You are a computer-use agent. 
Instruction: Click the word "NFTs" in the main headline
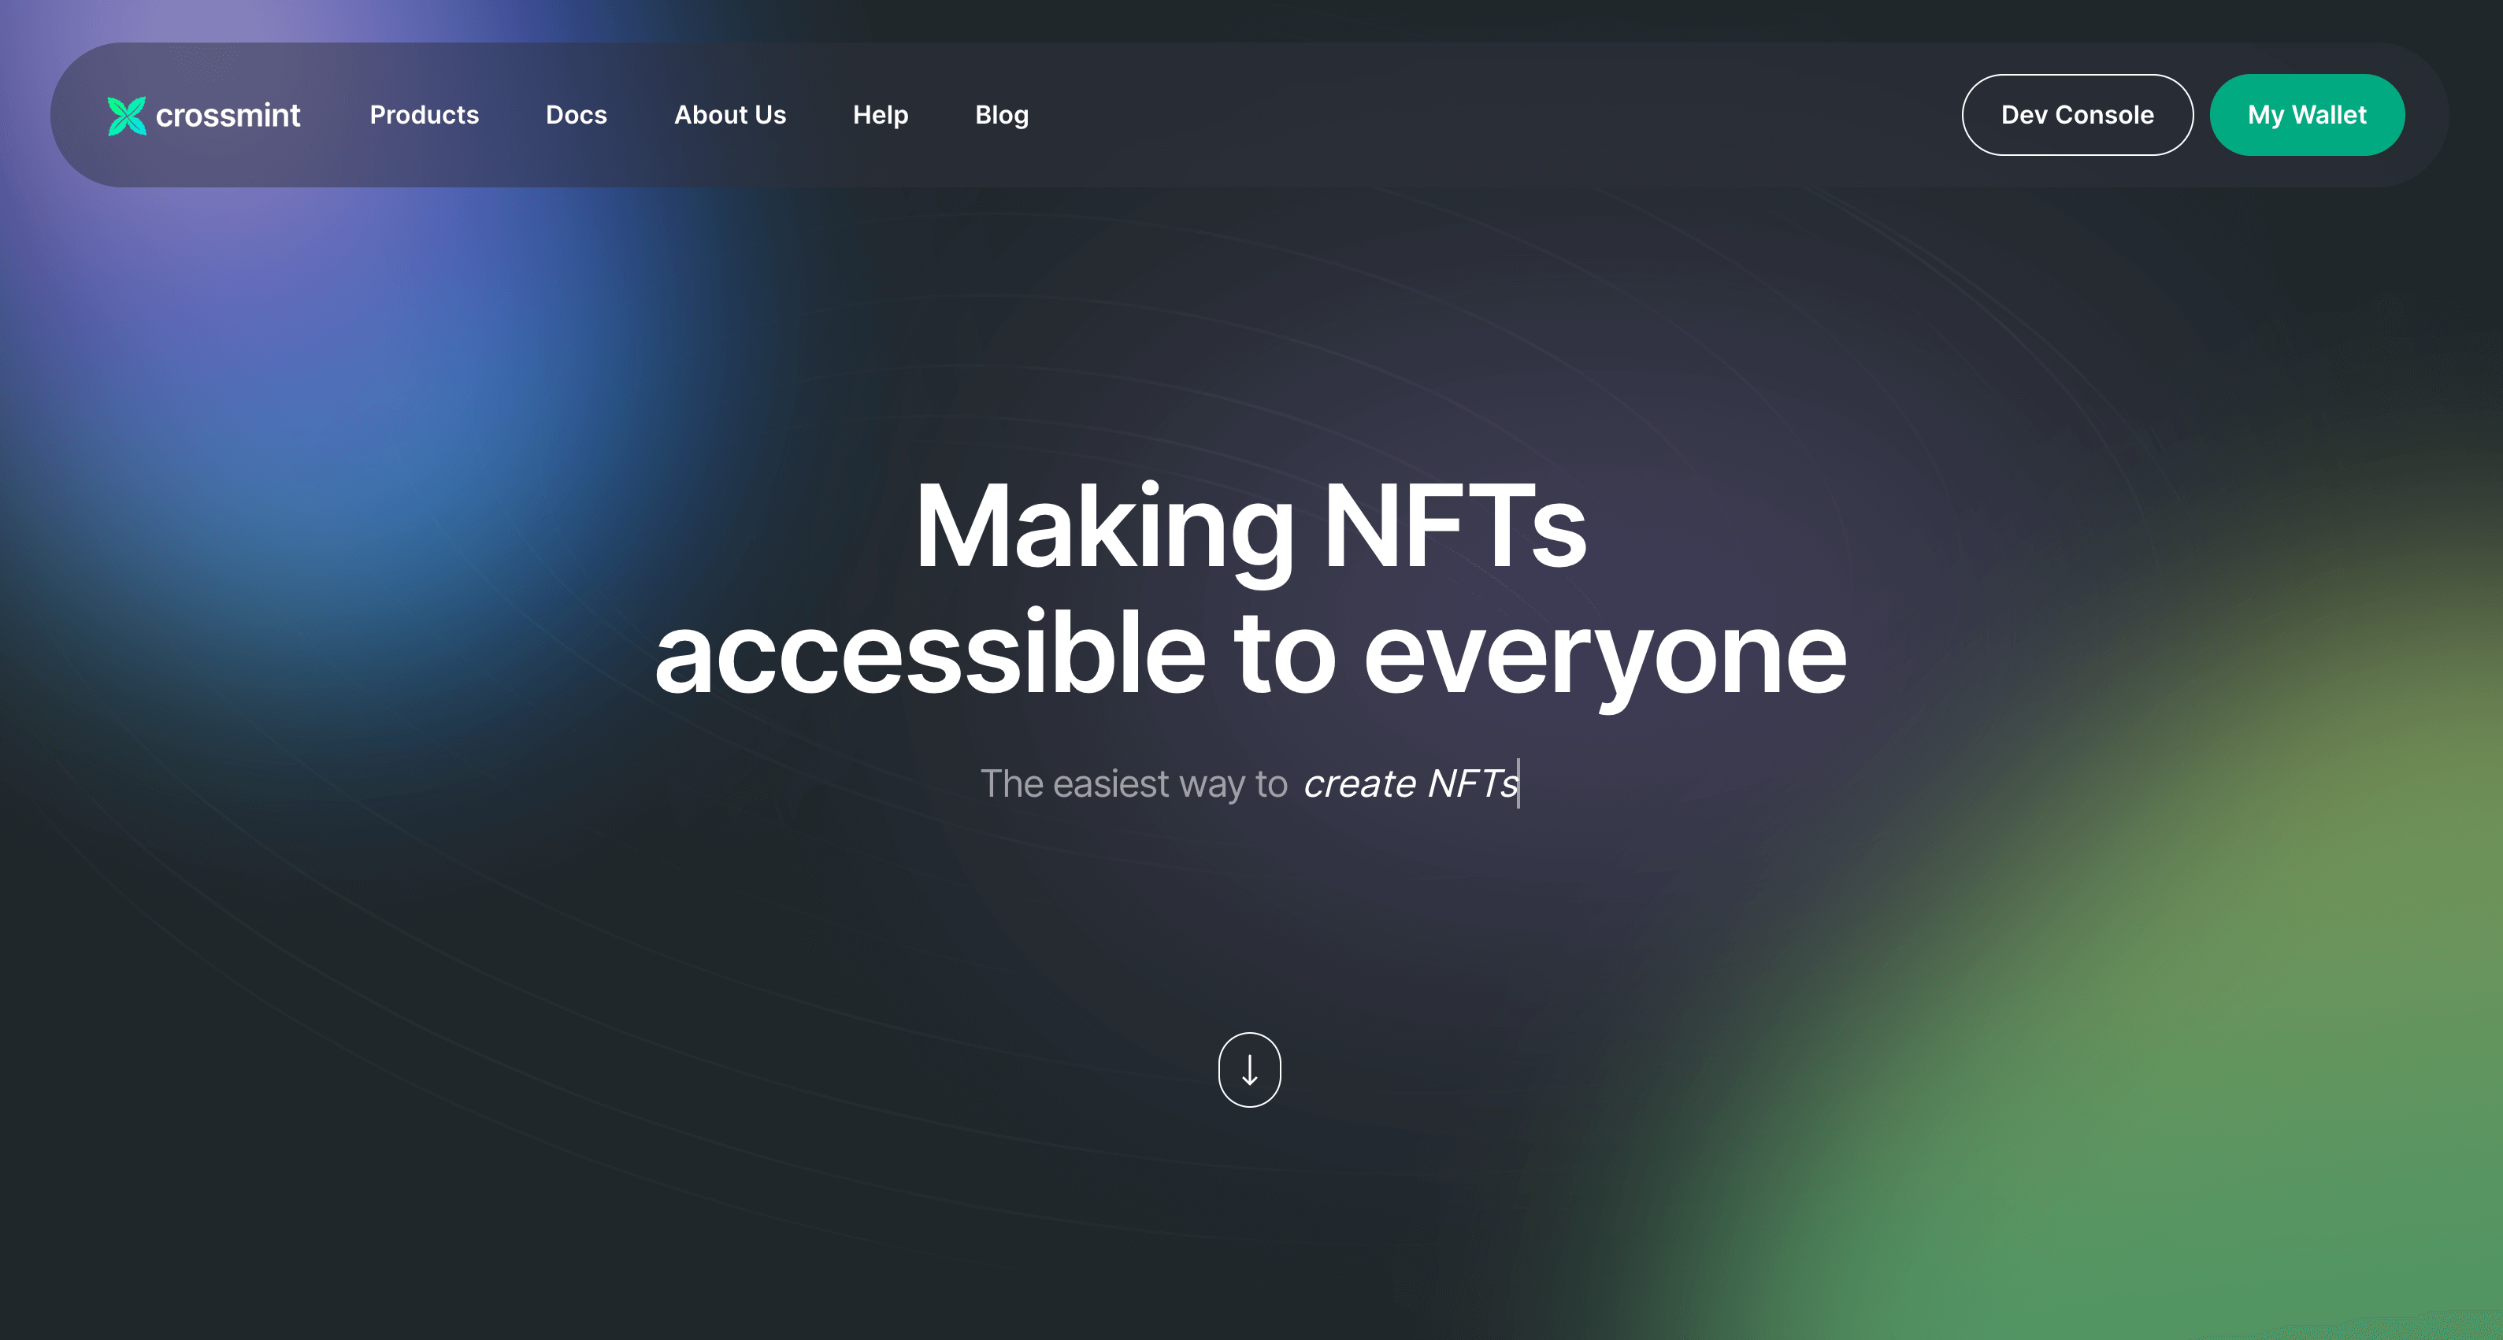(1455, 527)
